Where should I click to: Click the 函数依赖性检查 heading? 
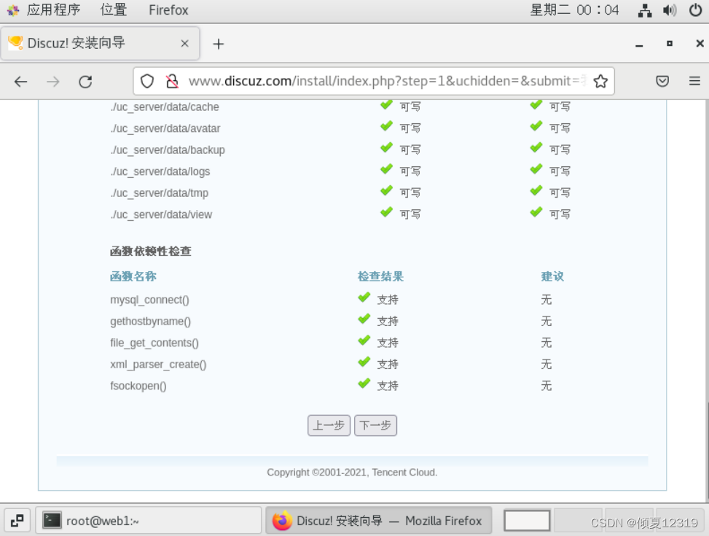click(151, 252)
